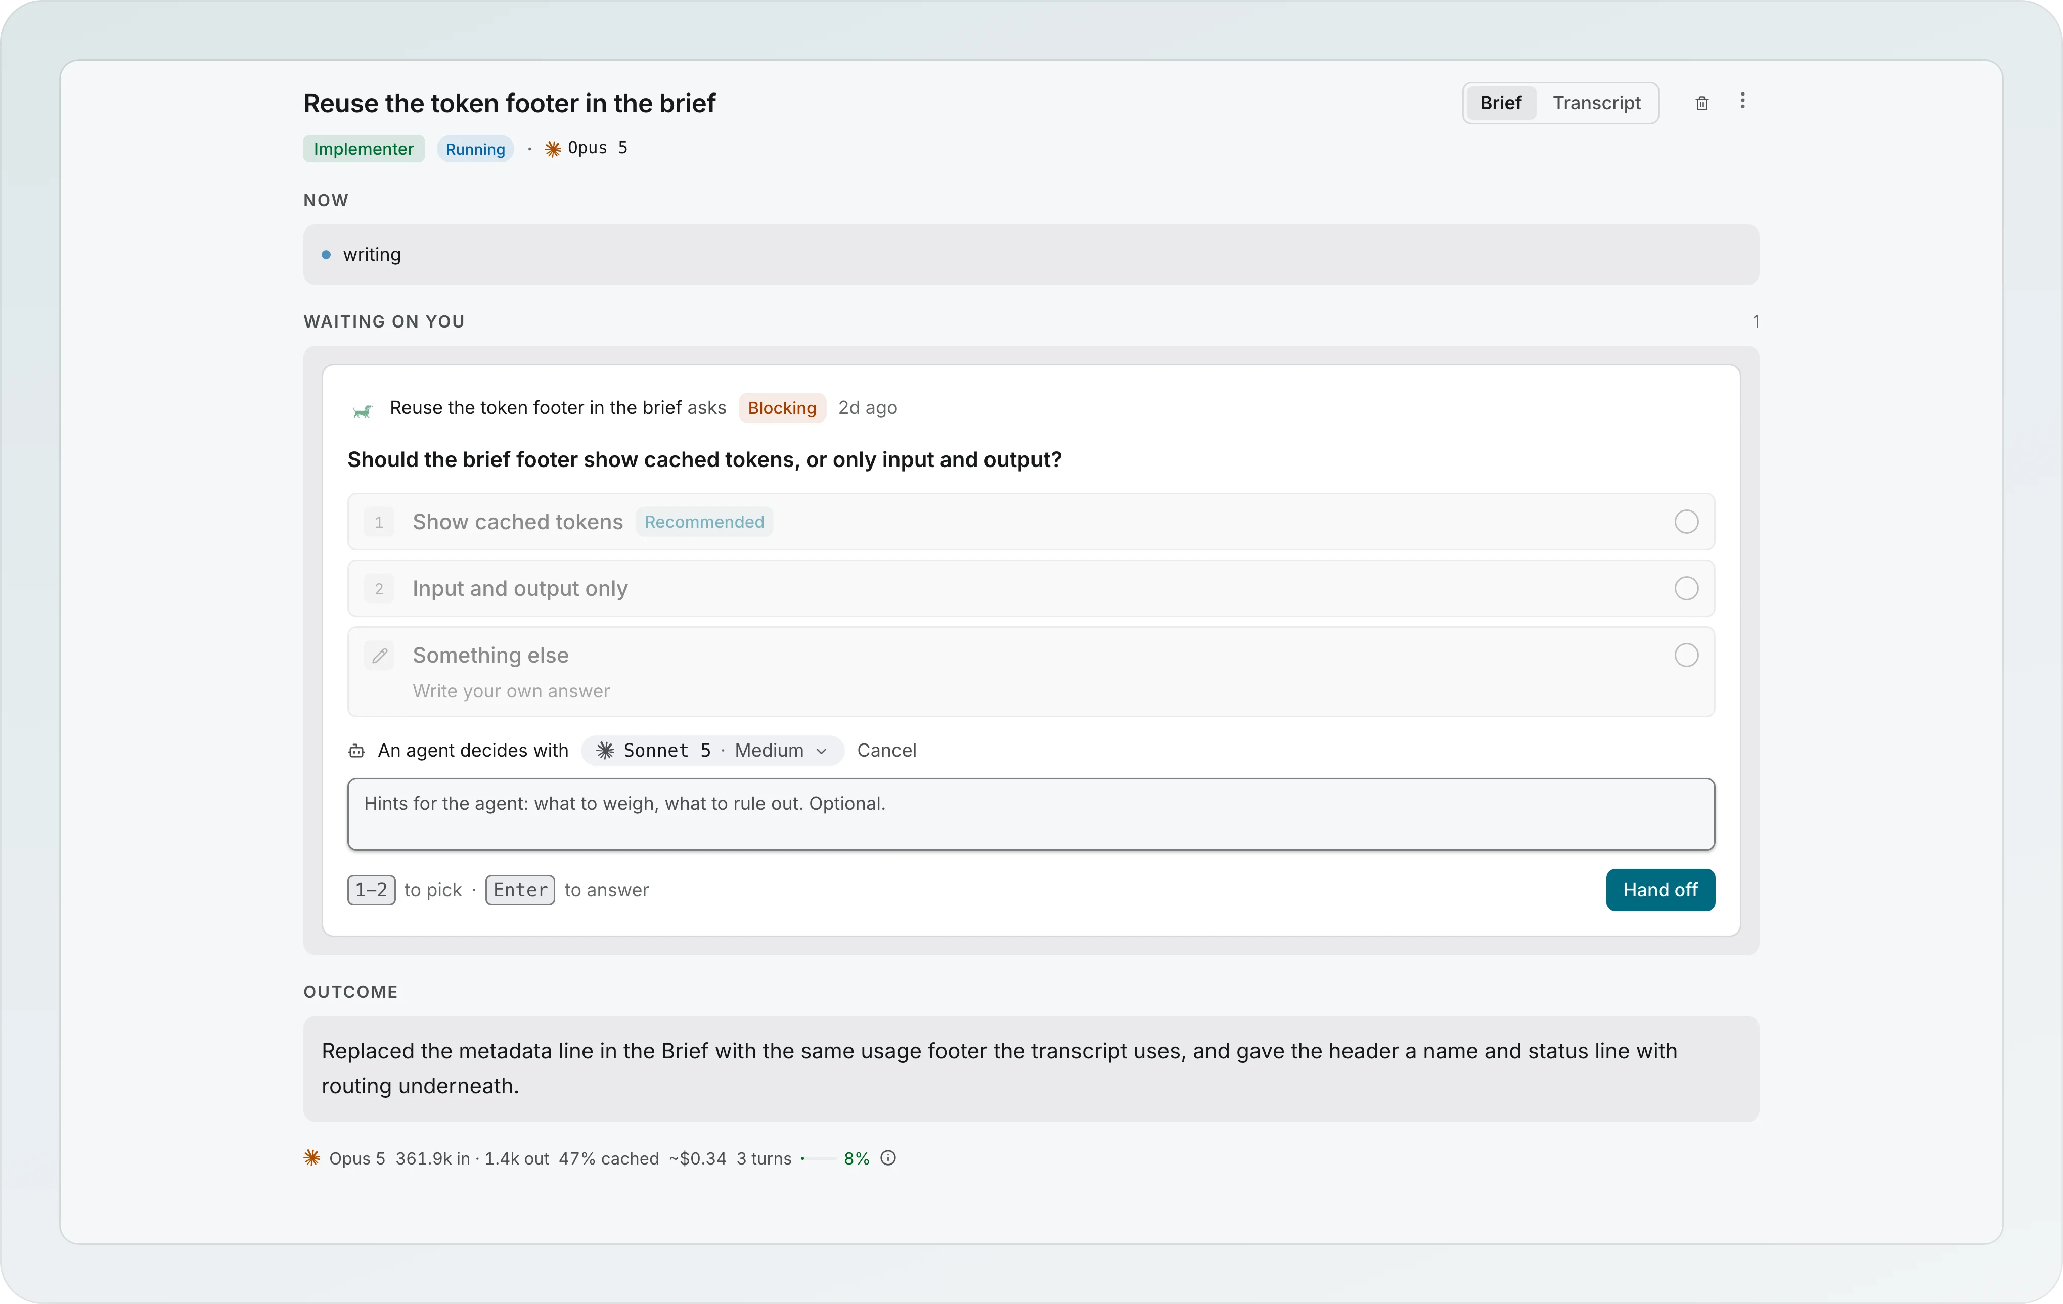Click the Write your own answer text

pyautogui.click(x=511, y=691)
